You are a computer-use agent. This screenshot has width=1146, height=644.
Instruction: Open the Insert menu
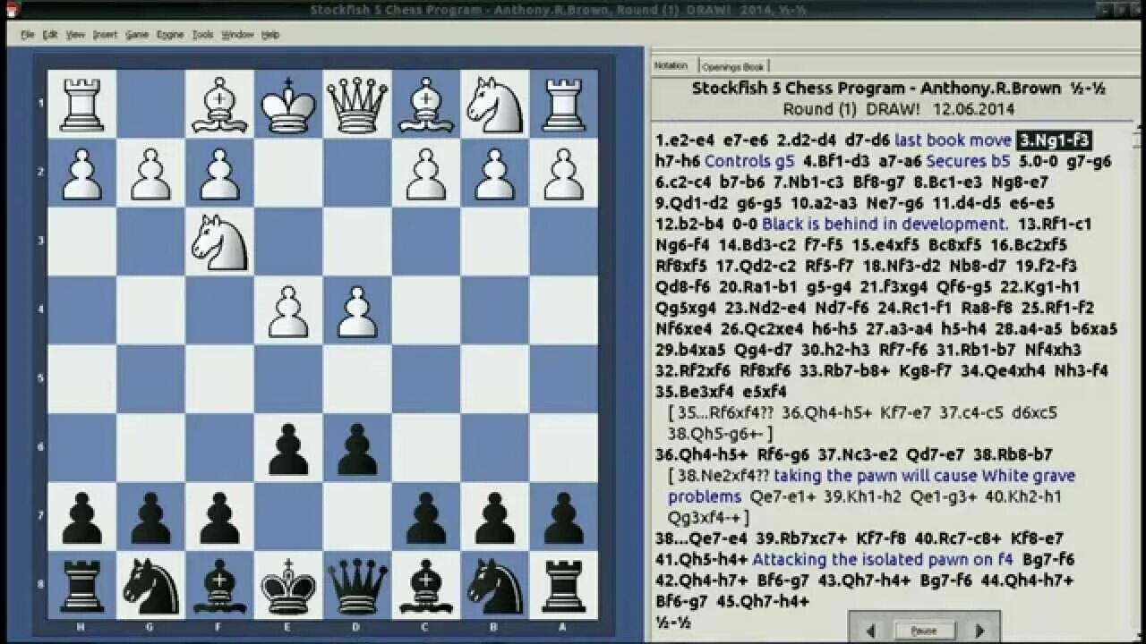click(x=105, y=35)
